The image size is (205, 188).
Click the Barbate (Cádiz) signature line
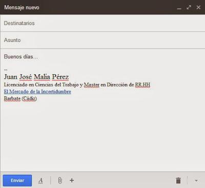coord(20,98)
